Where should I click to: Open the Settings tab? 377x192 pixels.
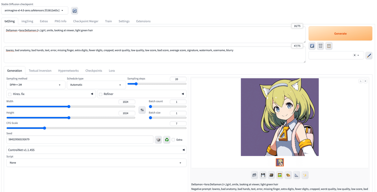coord(124,21)
